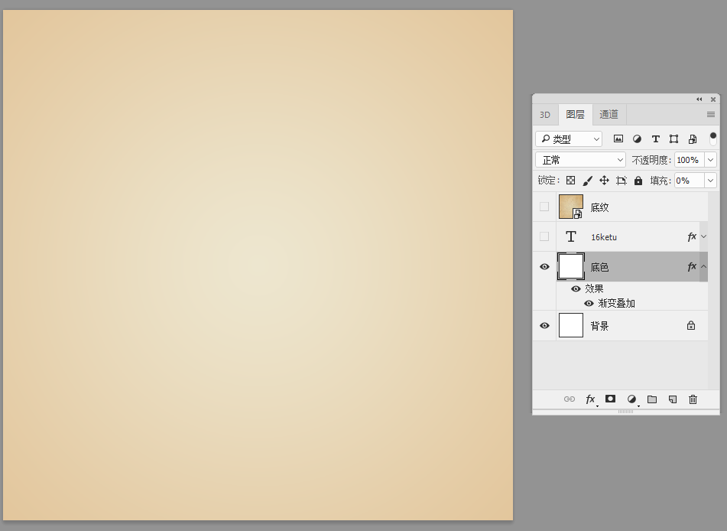Screen dimensions: 727x531
Task: Click the fx badge on 底色 layer
Action: coord(692,266)
